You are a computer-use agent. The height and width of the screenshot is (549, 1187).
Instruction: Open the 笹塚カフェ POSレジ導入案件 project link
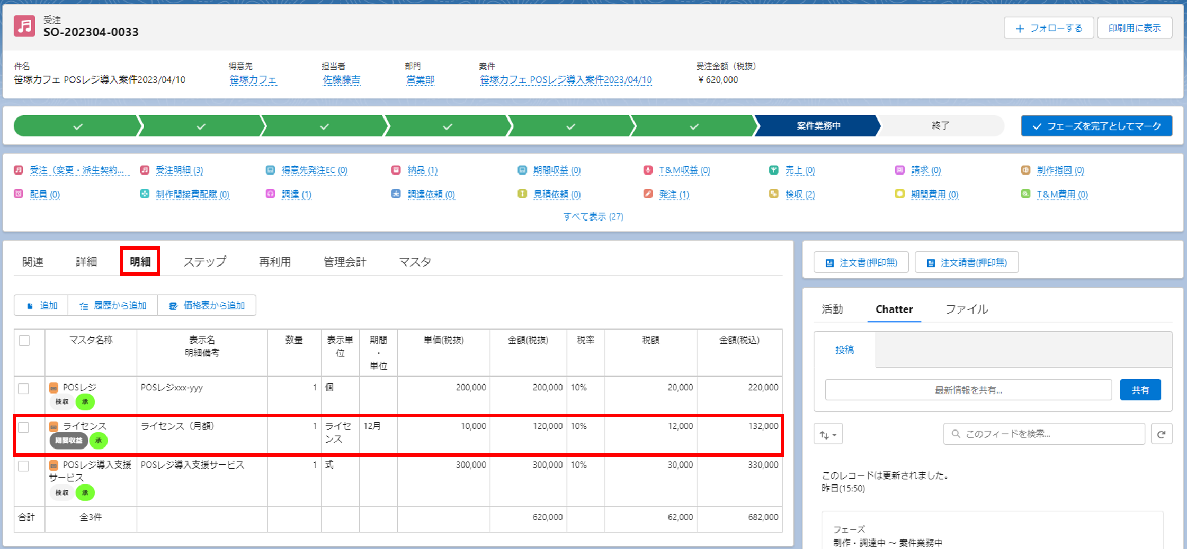click(566, 80)
